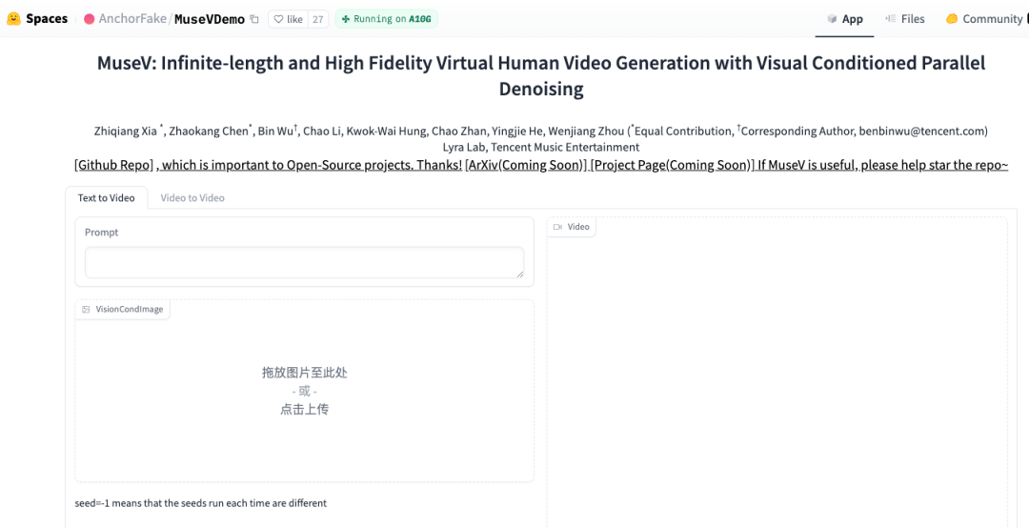
Task: Switch to the Video to Video tab
Action: pyautogui.click(x=192, y=198)
